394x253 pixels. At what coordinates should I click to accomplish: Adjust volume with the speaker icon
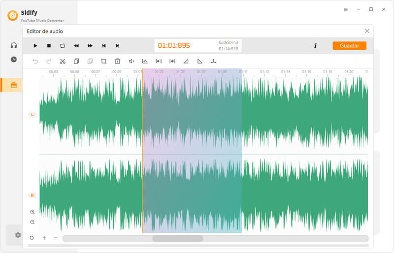coord(131,62)
